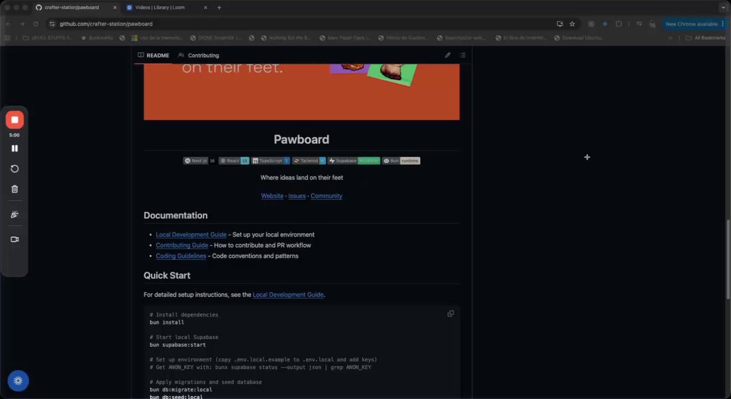Click the TypeScript 5 badge
The height and width of the screenshot is (399, 731).
(x=271, y=161)
